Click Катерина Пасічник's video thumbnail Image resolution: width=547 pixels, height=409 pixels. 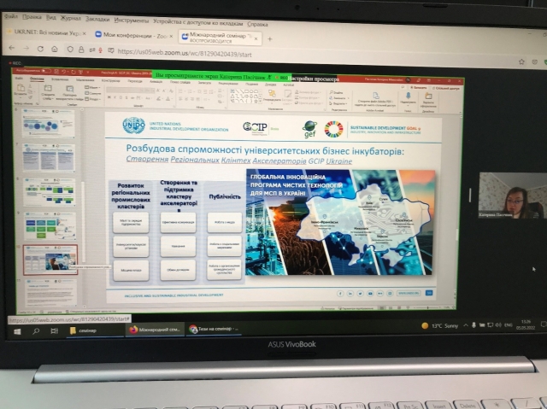(x=512, y=195)
